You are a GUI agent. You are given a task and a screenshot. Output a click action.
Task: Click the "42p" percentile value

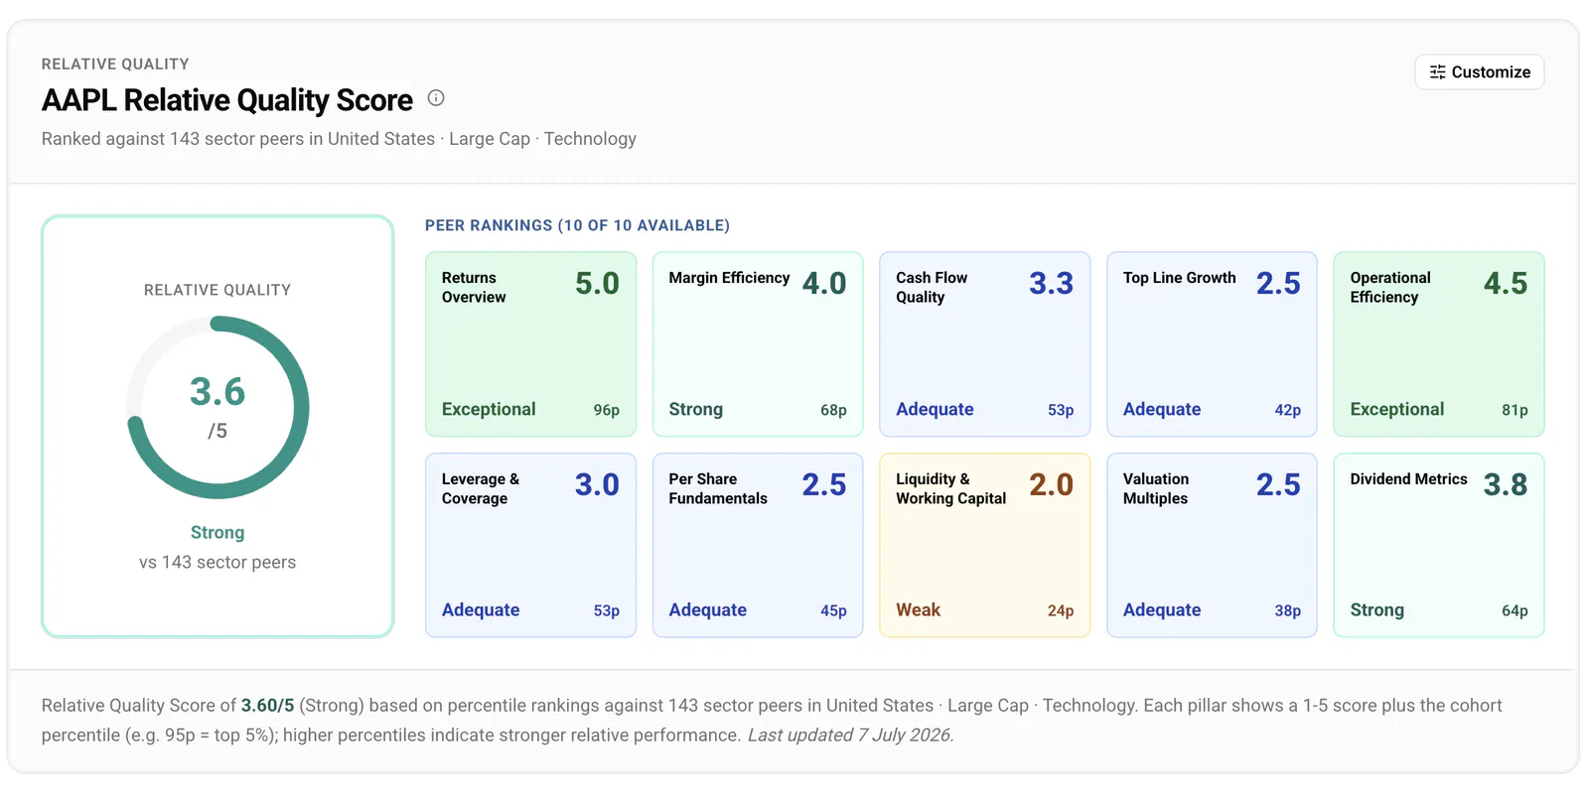(x=1288, y=410)
